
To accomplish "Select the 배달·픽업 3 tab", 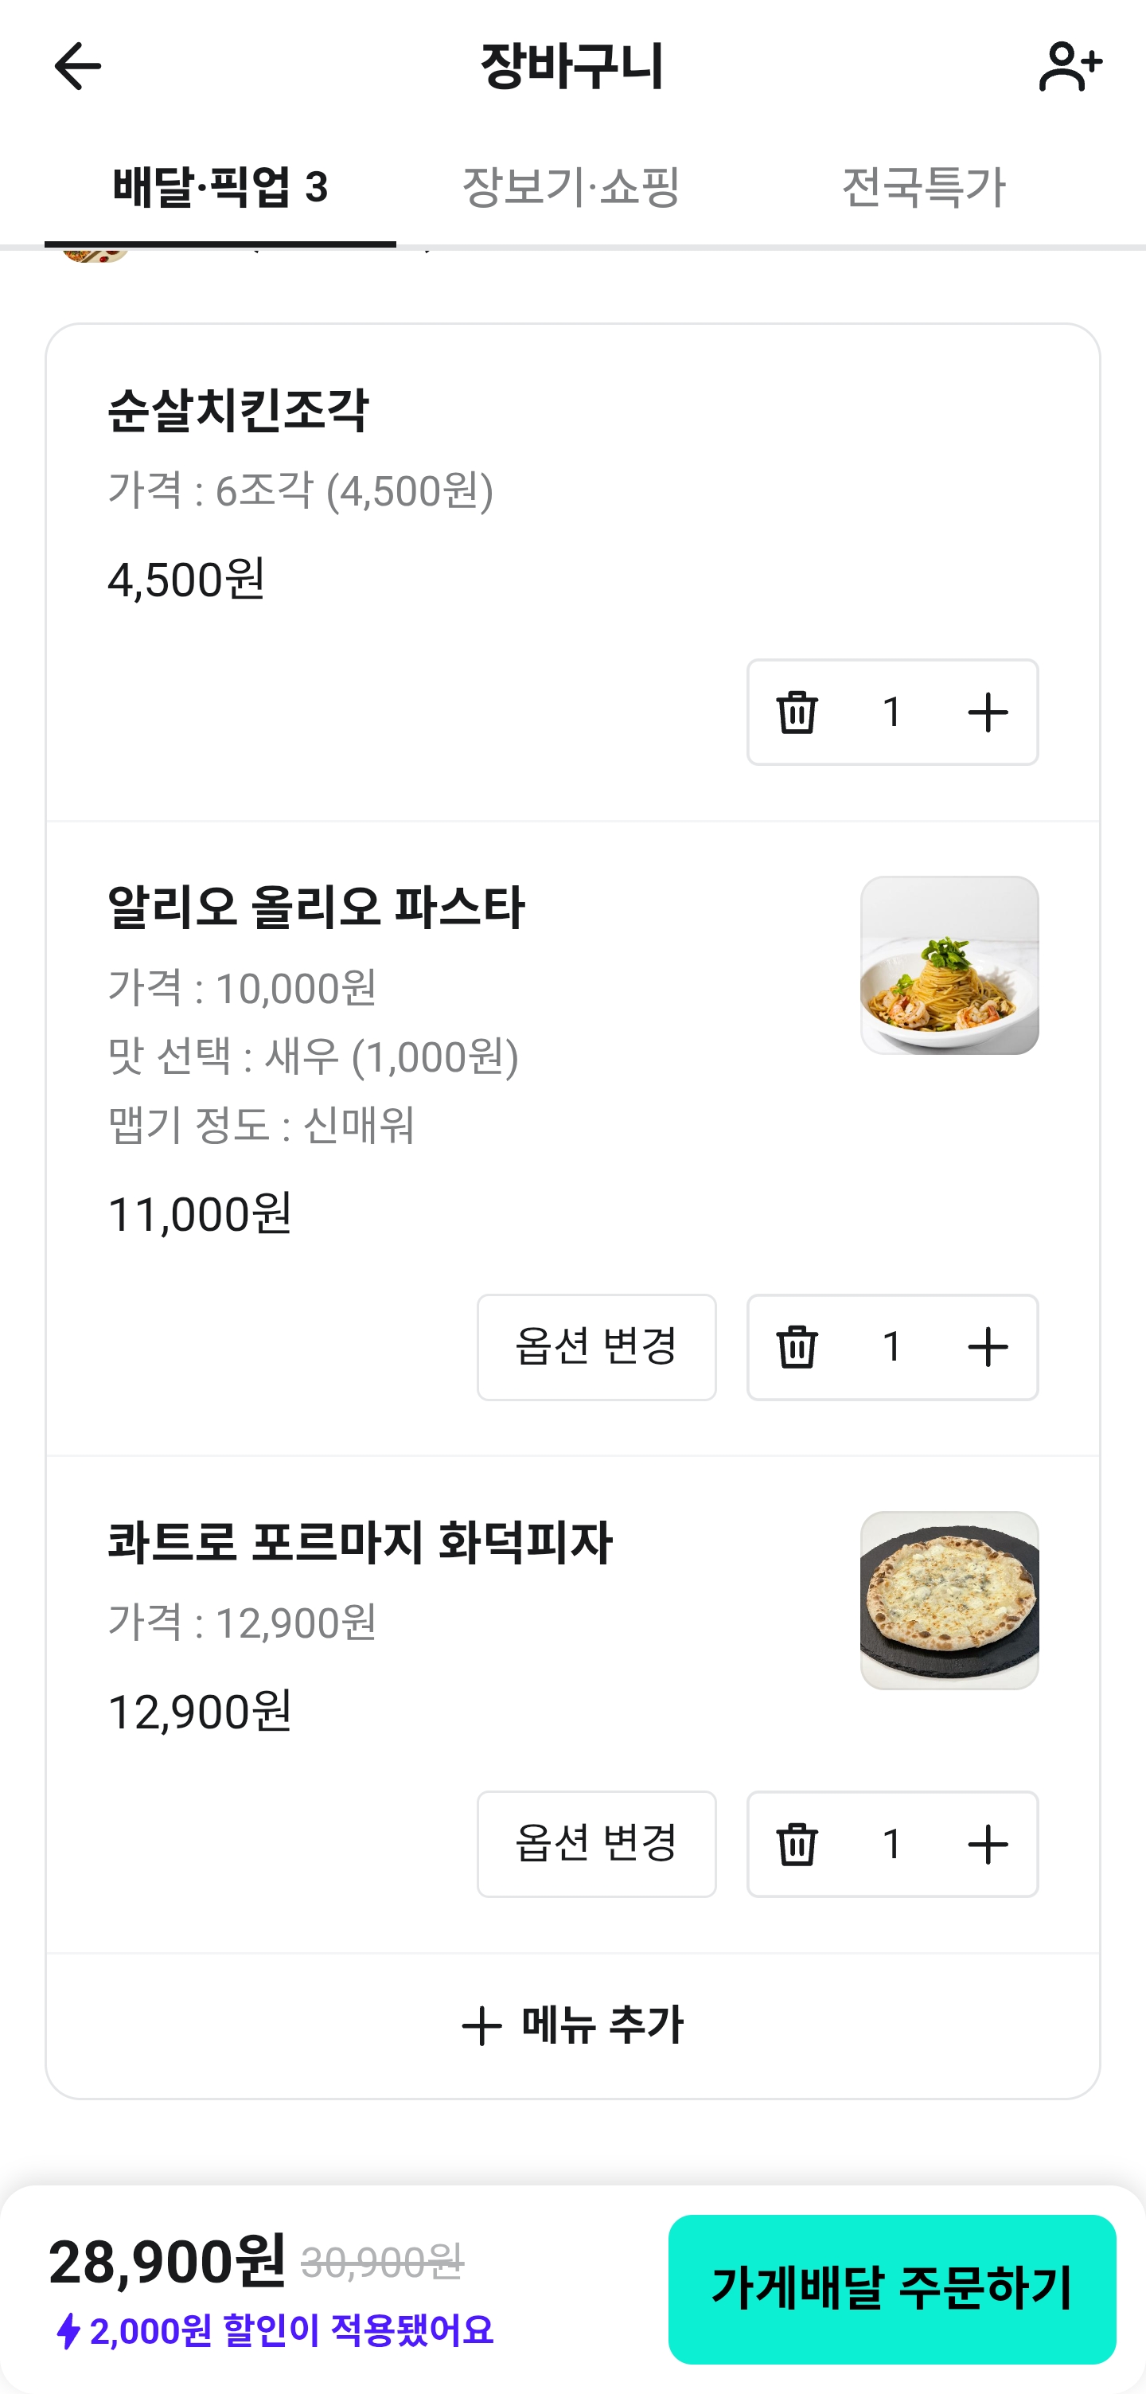I will 220,187.
